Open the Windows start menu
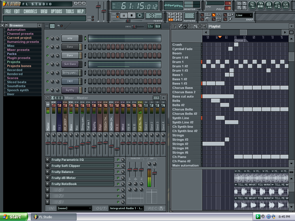295x221 pixels. (14, 217)
